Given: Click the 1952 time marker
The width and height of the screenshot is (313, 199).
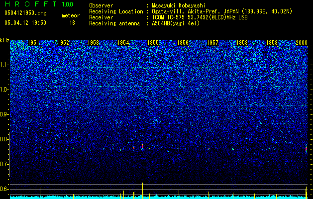Looking at the screenshot, I should 64,43.
